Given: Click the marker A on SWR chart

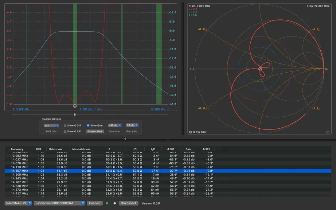Looking at the screenshot, I should (75, 106).
